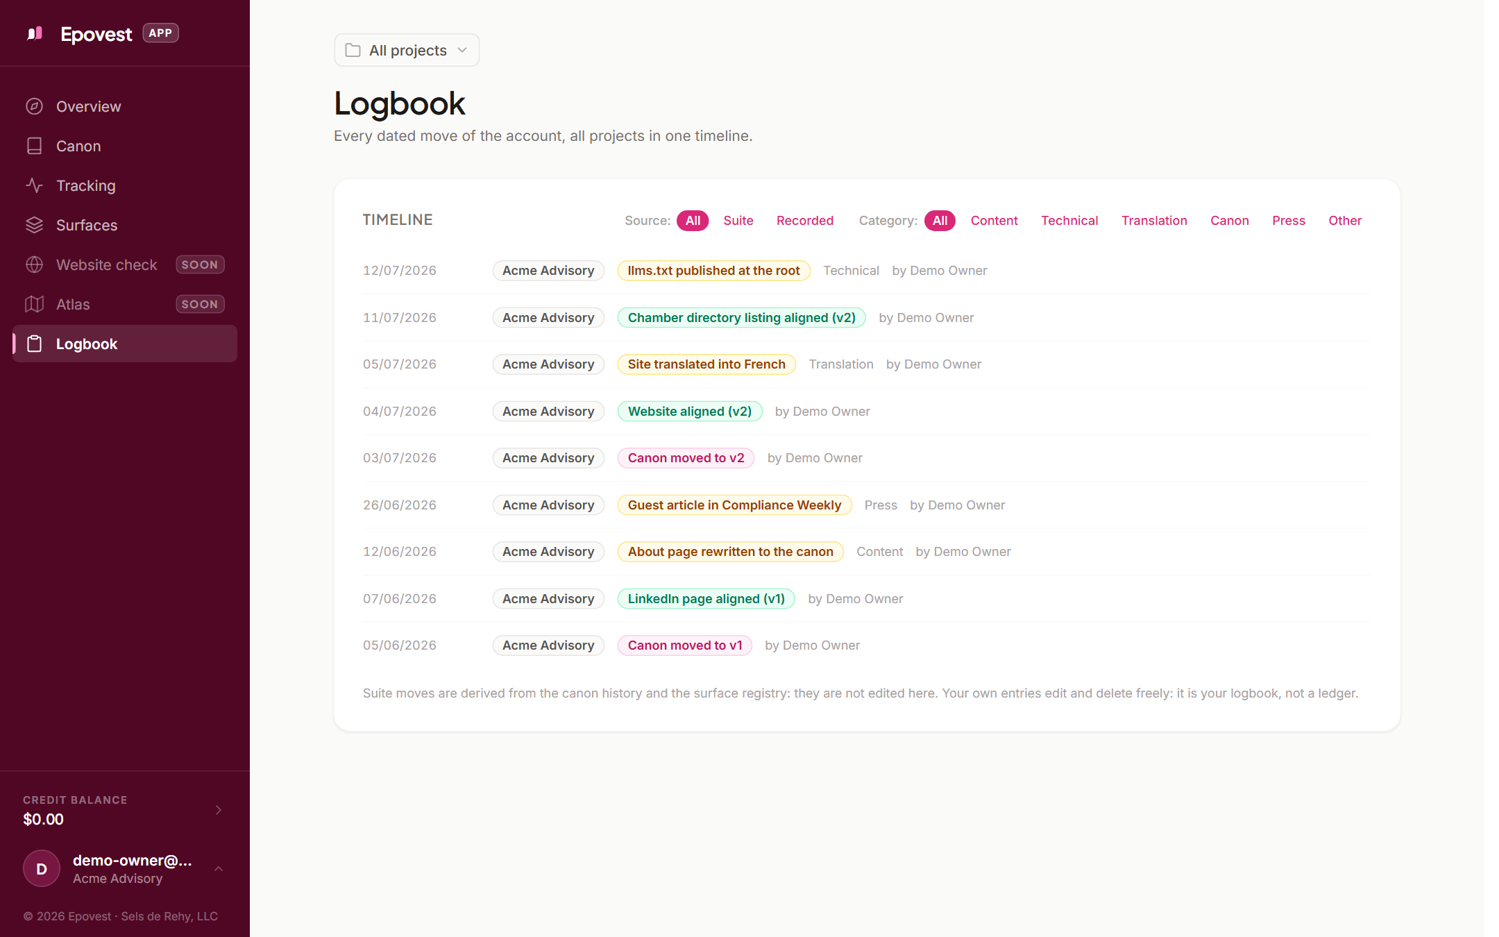Image resolution: width=1499 pixels, height=937 pixels.
Task: Click 'Technical' label on llms.txt row
Action: point(851,271)
